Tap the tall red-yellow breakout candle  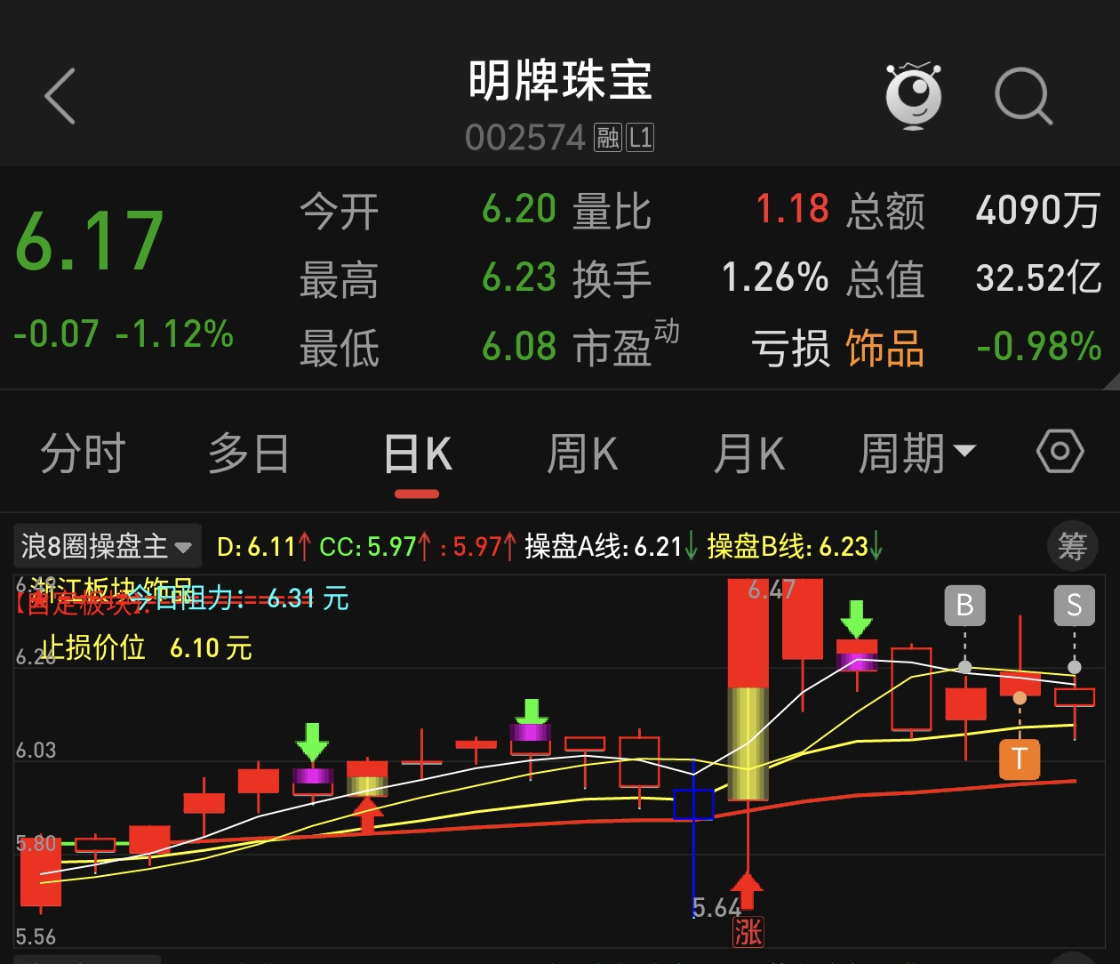[748, 689]
